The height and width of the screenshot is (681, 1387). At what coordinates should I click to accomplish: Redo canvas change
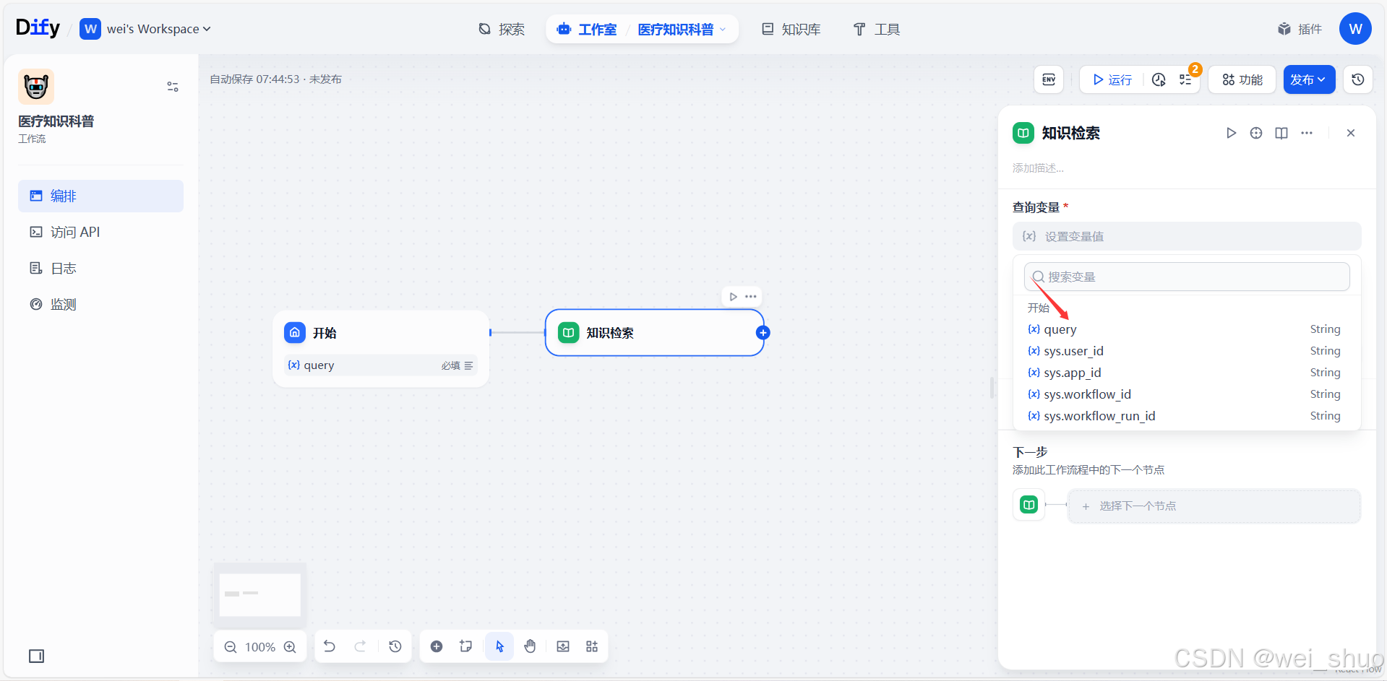360,646
